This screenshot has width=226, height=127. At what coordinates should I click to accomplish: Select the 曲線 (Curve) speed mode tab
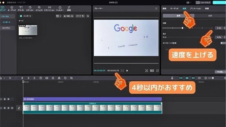tap(210, 16)
